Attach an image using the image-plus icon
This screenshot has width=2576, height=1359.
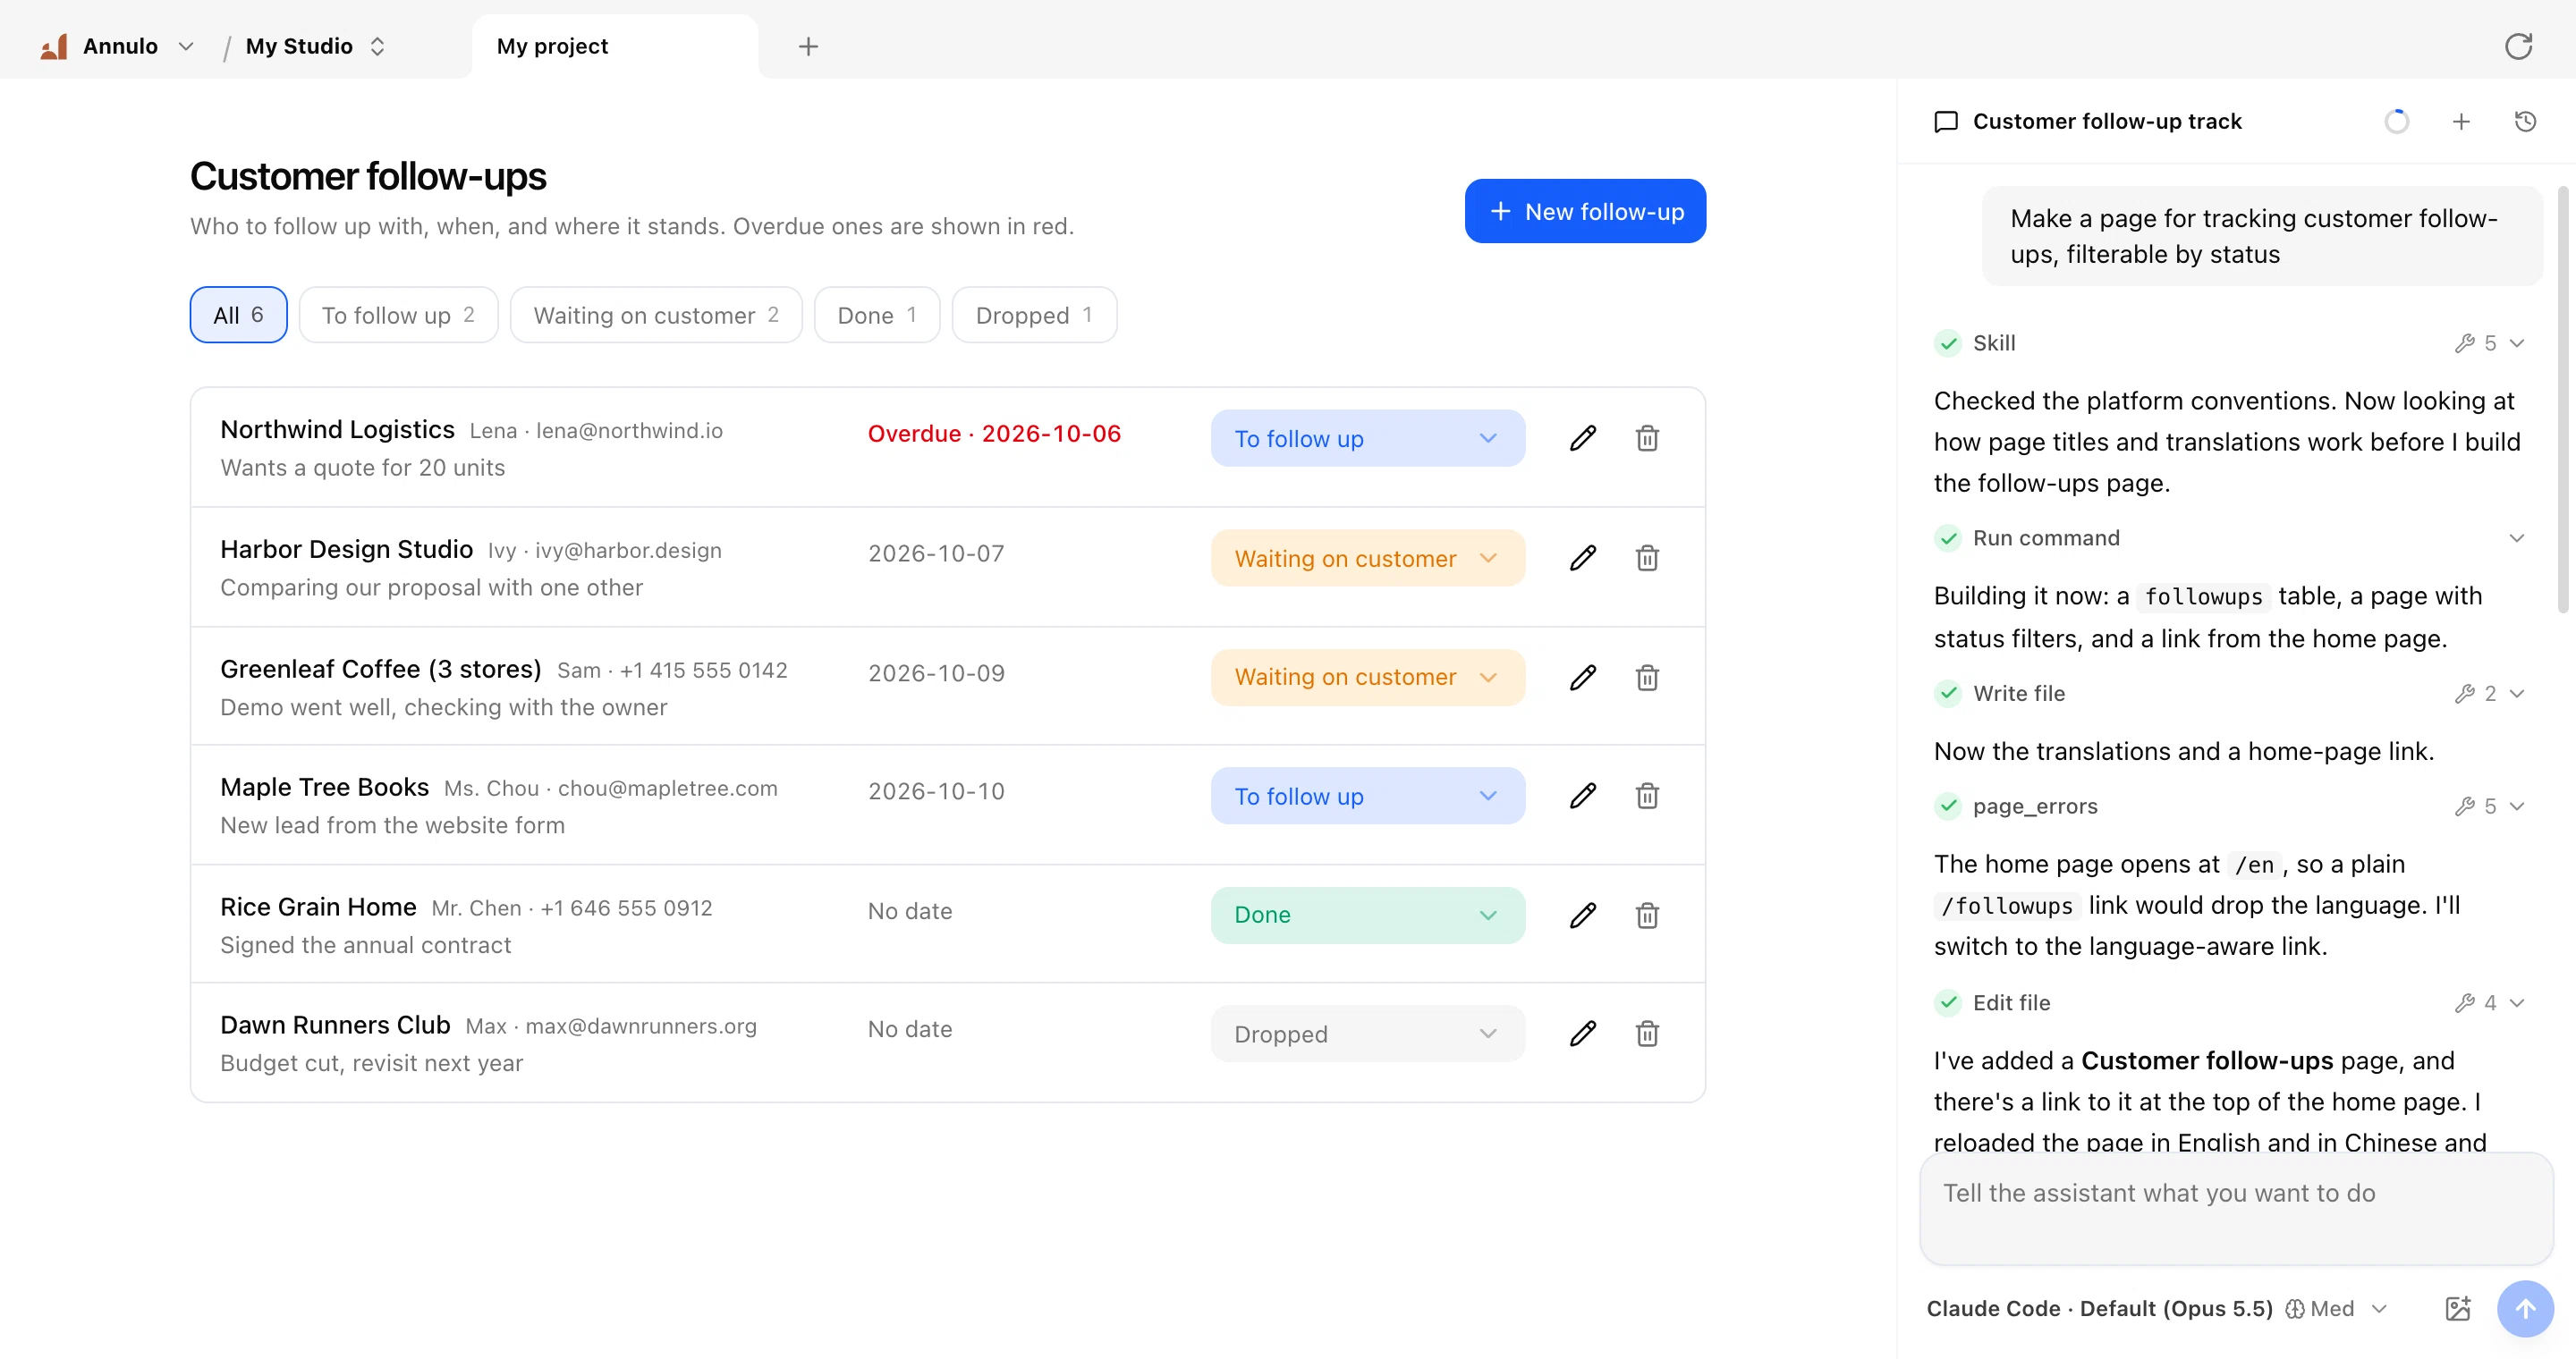point(2458,1308)
